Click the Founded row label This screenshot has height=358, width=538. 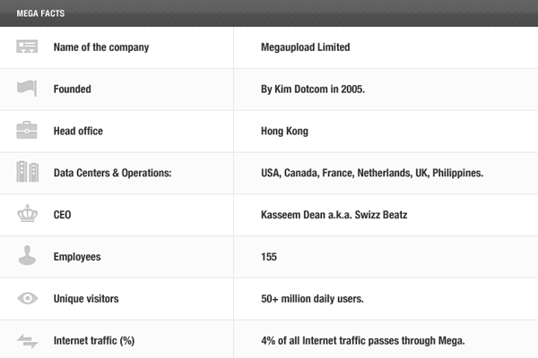(73, 89)
